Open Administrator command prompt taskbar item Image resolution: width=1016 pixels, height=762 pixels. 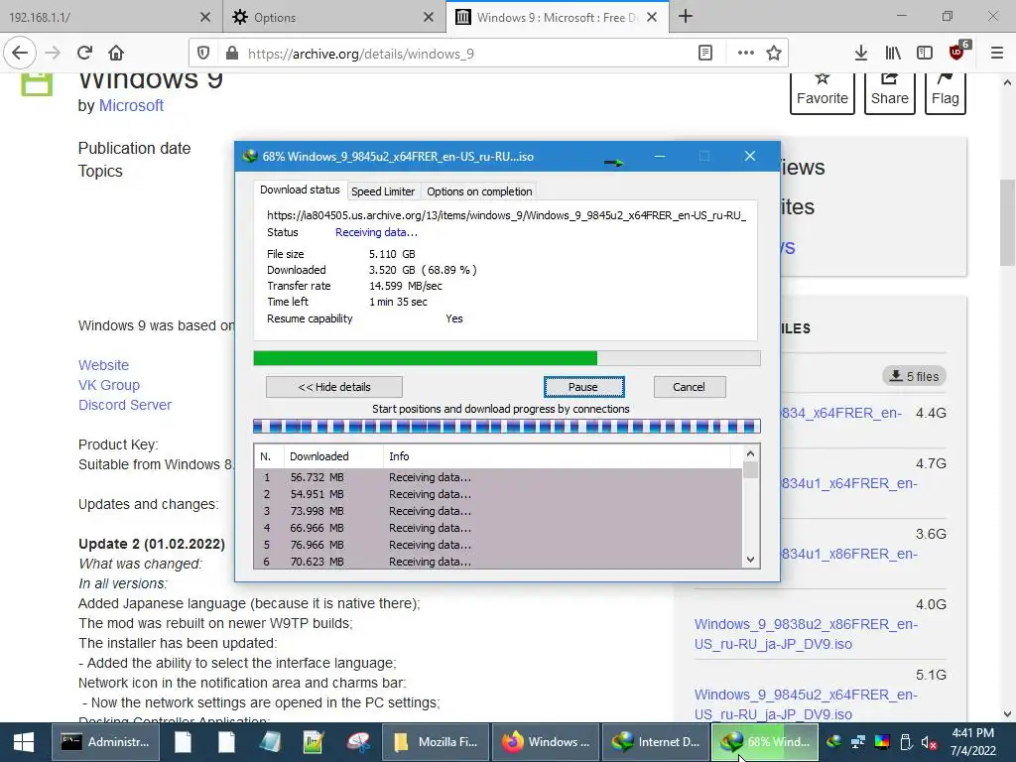point(105,742)
